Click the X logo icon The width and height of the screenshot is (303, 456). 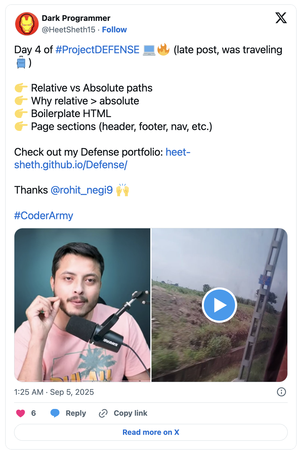point(281,18)
